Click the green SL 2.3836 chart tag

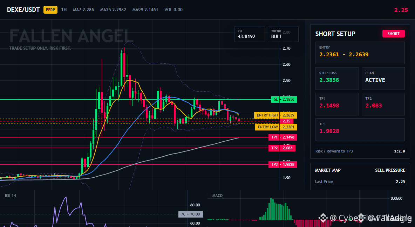(x=284, y=99)
